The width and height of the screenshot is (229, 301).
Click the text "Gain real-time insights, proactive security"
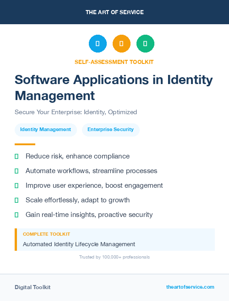(x=89, y=215)
